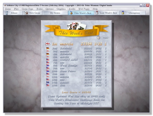Start a New Game from toolbar
The width and height of the screenshot is (153, 116).
pos(33,13)
